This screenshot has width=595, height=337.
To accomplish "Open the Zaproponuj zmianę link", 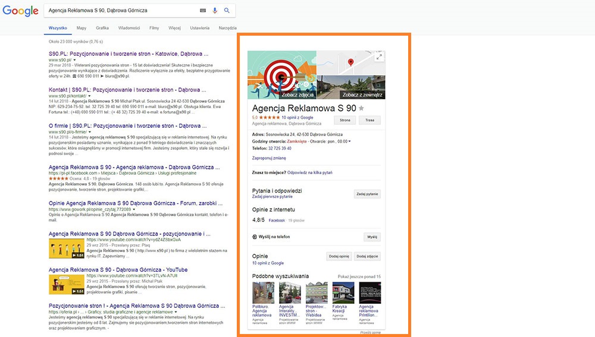I will [269, 158].
